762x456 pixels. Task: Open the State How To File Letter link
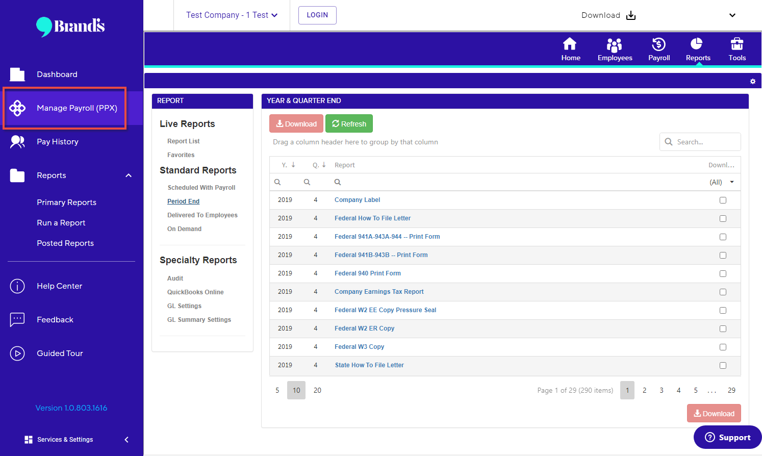pyautogui.click(x=369, y=365)
